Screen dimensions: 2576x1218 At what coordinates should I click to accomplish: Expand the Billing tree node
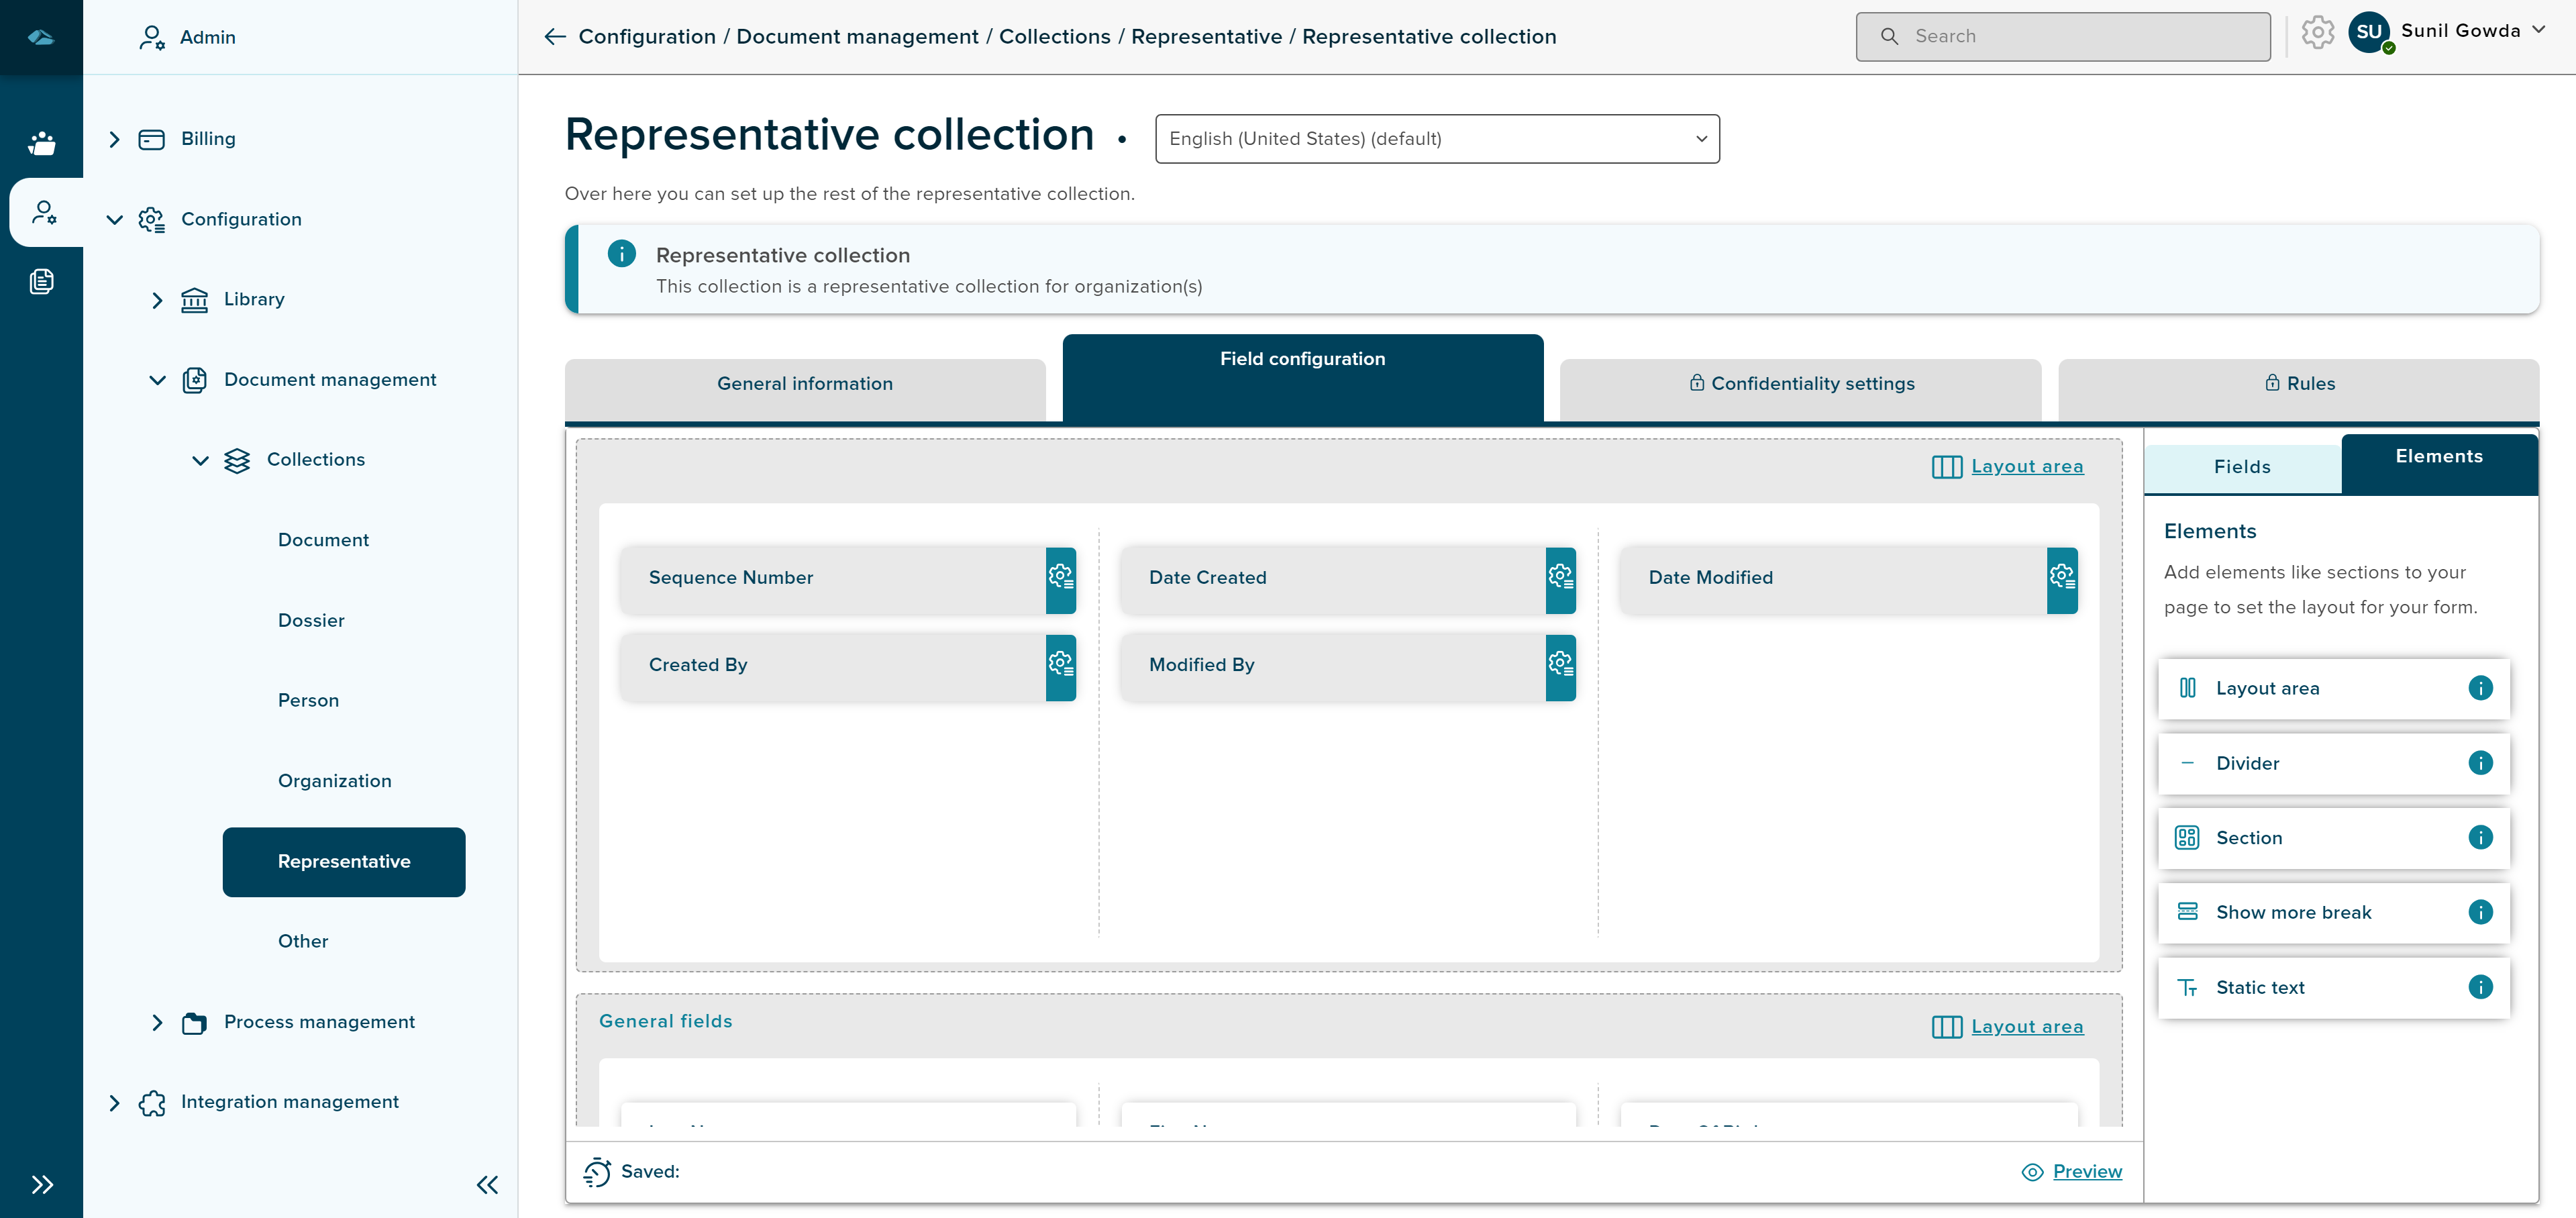tap(114, 140)
